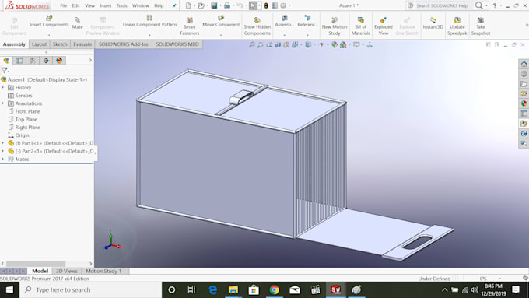Viewport: 529px width, 298px height.
Task: Open the Appearances task pane tab
Action: [524, 103]
